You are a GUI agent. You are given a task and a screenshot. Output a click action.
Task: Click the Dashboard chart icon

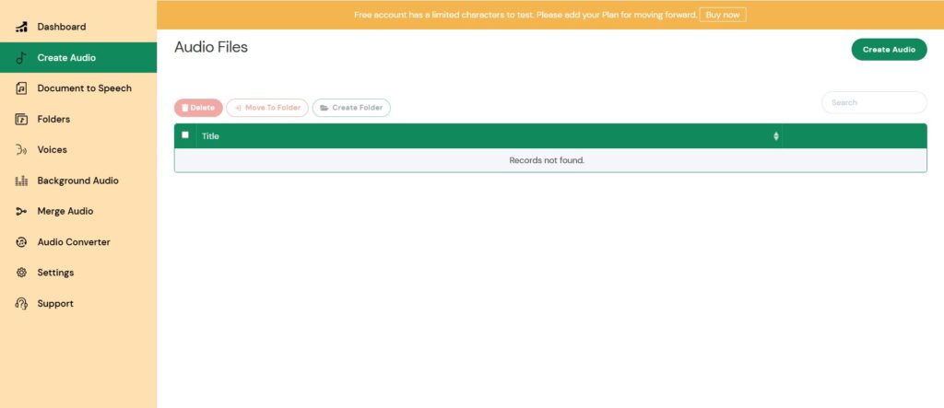click(x=22, y=27)
